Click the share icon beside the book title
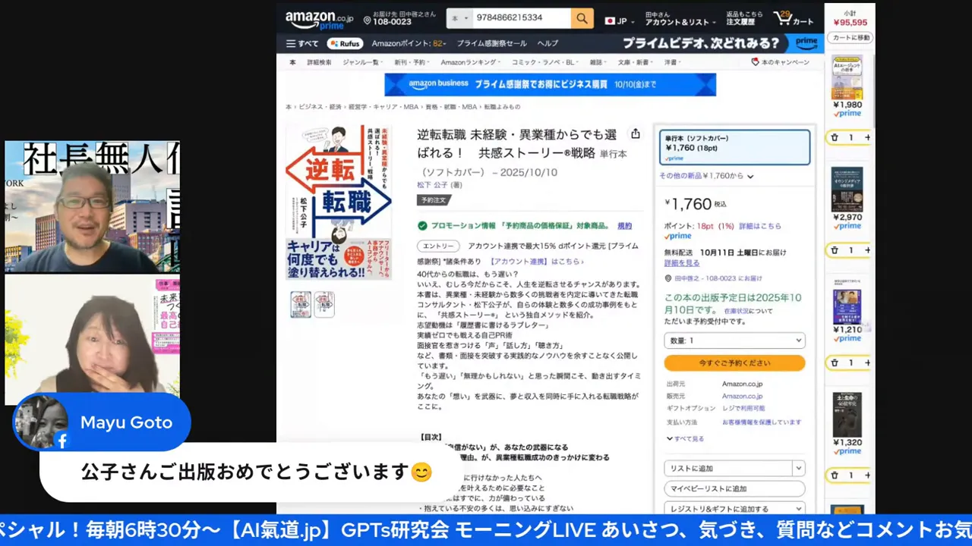The width and height of the screenshot is (972, 546). pyautogui.click(x=636, y=134)
